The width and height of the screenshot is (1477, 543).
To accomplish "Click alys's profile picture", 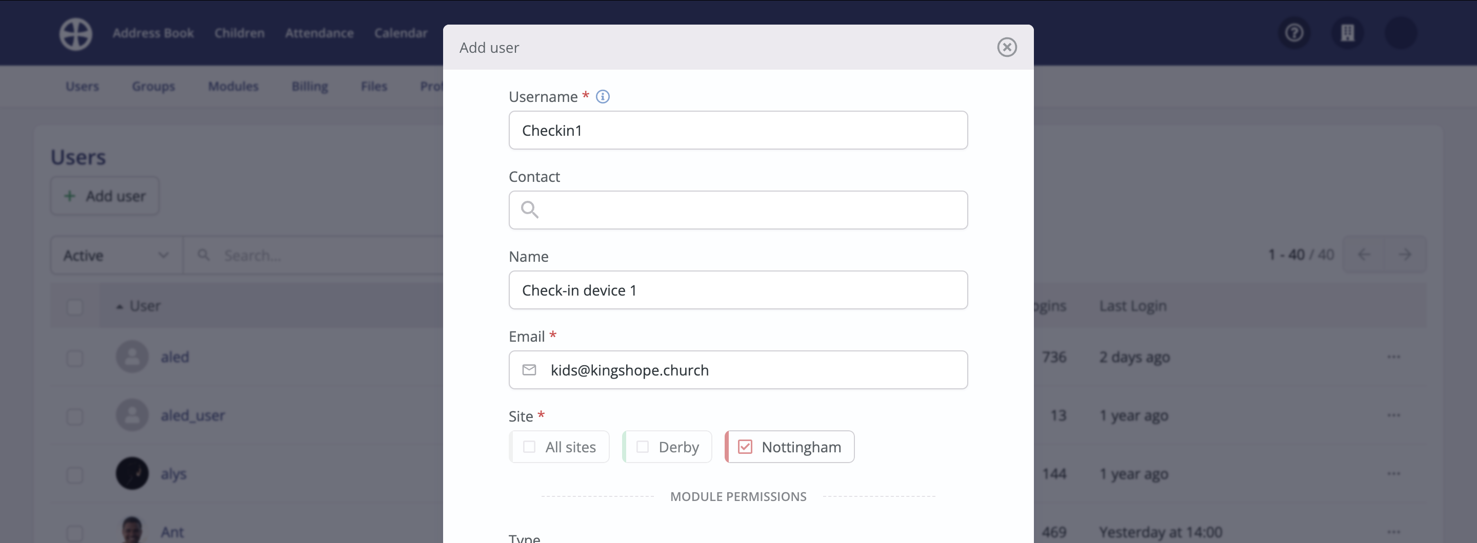I will click(132, 473).
